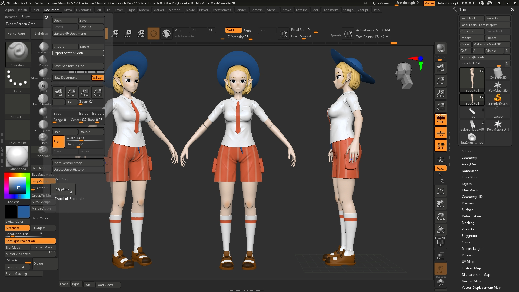
Task: Click the Zoom3D icon
Action: [440, 217]
